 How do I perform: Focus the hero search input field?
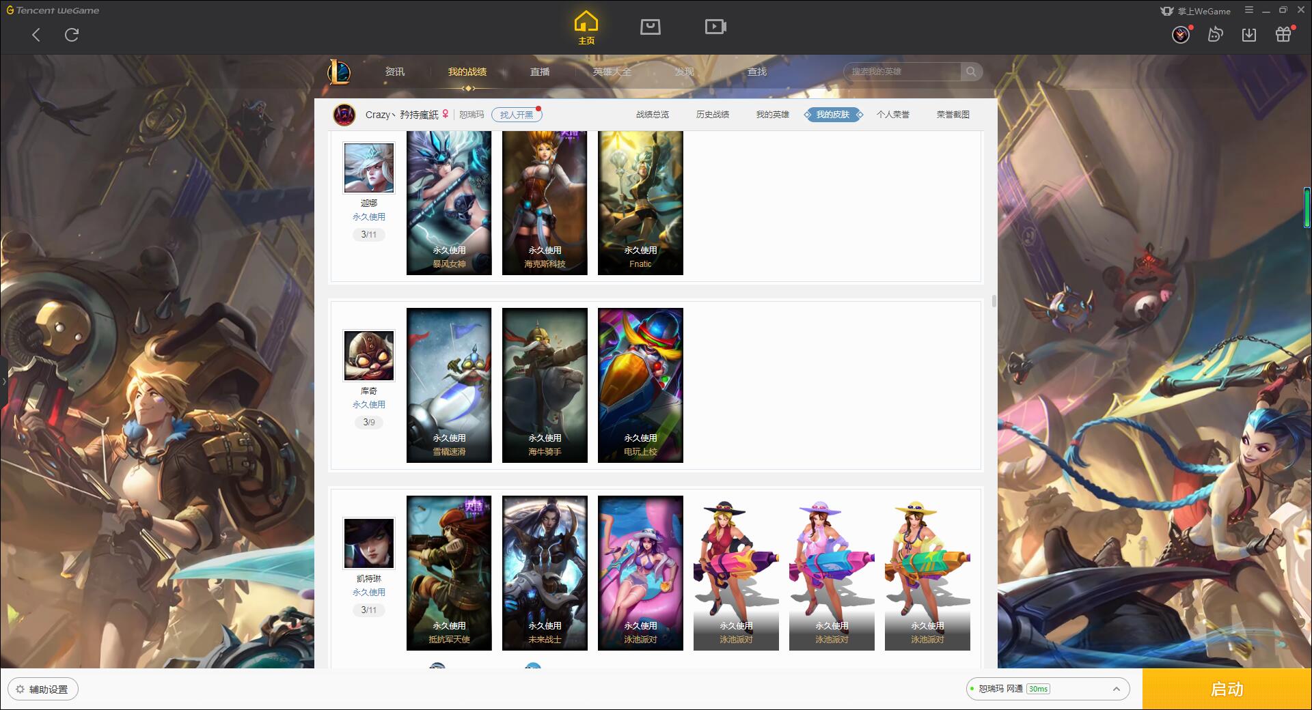902,72
